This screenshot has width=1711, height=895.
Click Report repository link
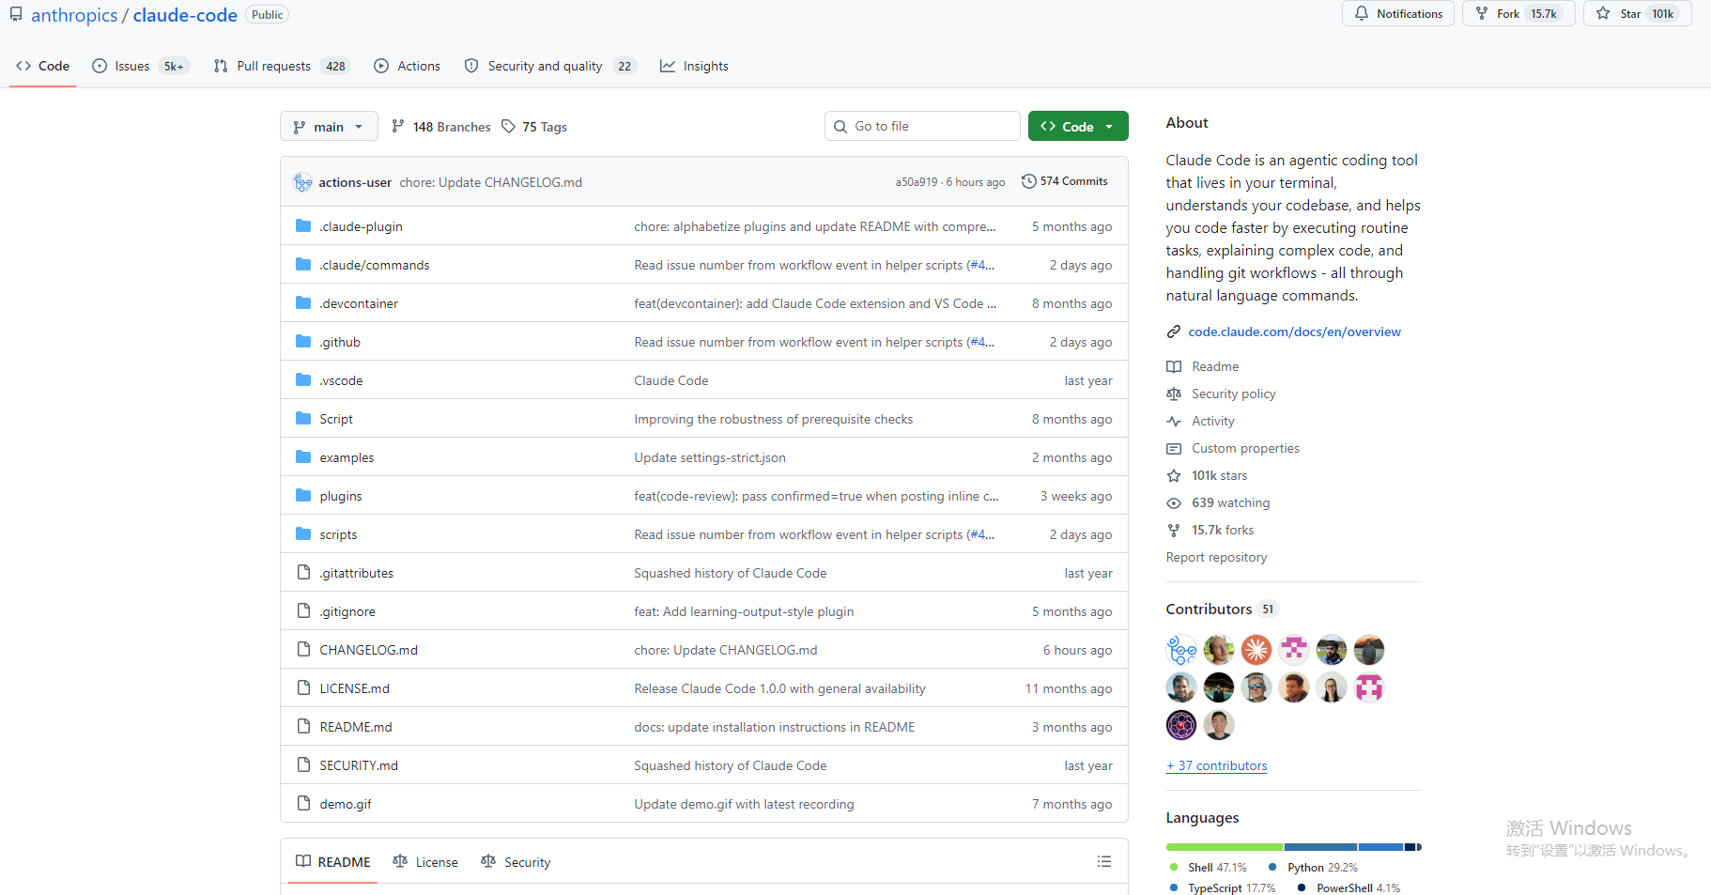[x=1216, y=557]
